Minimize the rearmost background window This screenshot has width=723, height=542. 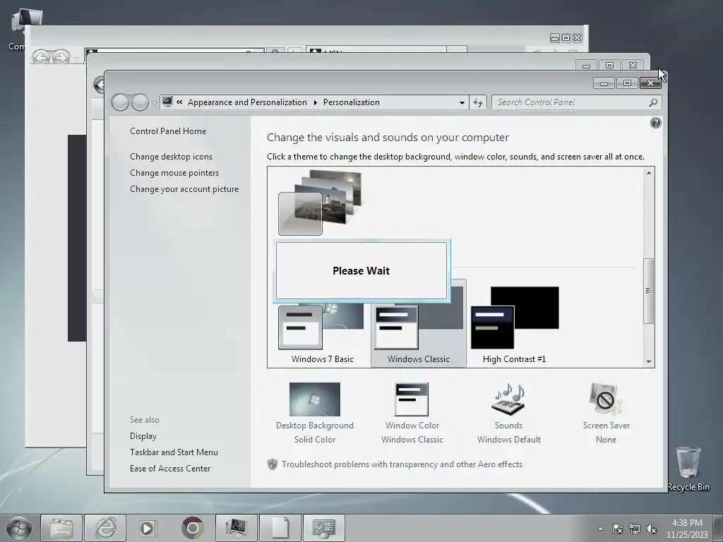[555, 38]
